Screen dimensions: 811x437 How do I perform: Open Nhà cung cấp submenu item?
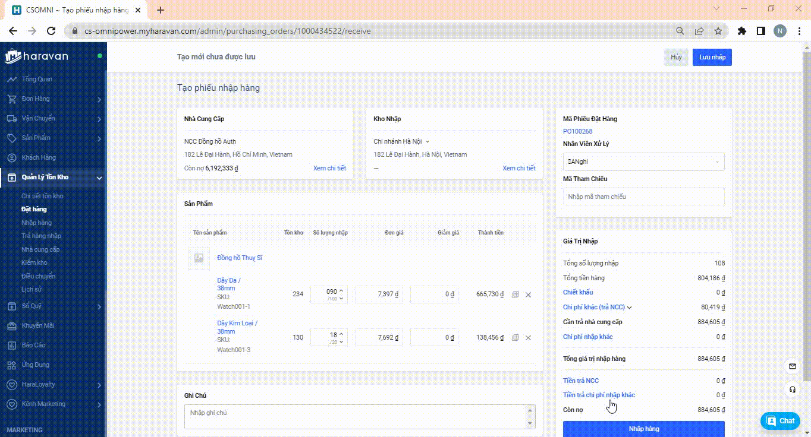point(40,249)
